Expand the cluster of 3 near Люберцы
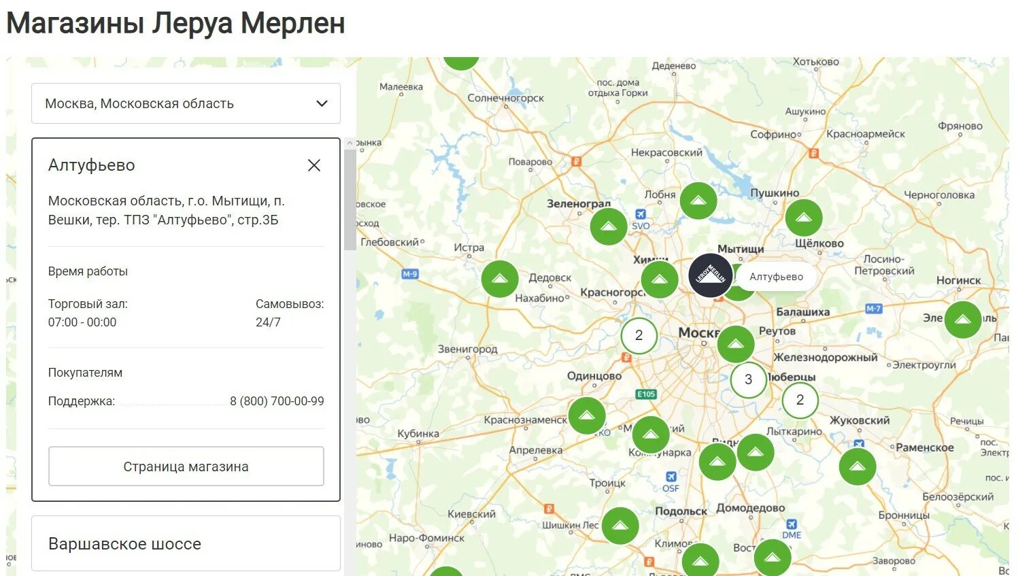1018x576 pixels. click(748, 379)
